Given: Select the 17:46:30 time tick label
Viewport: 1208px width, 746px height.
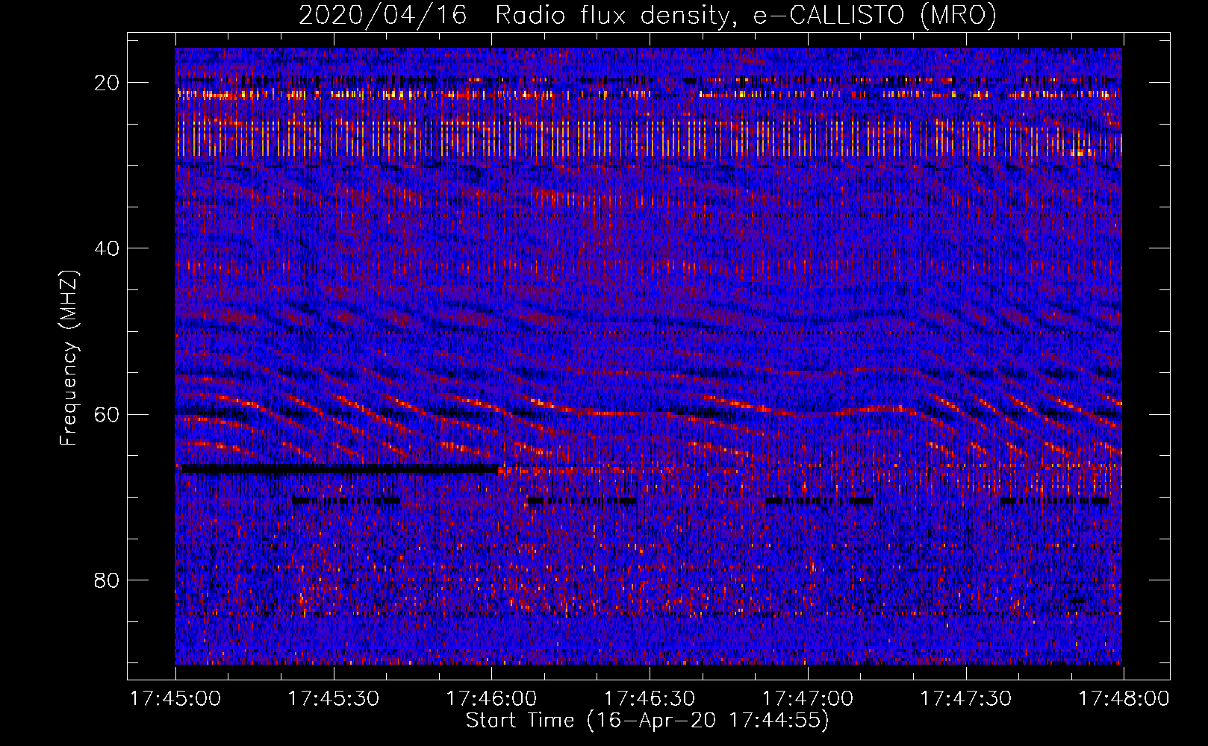Looking at the screenshot, I should pyautogui.click(x=650, y=698).
